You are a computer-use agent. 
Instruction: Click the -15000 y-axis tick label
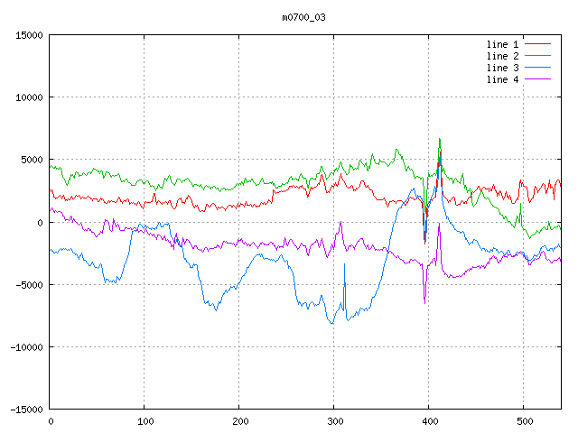tap(25, 409)
